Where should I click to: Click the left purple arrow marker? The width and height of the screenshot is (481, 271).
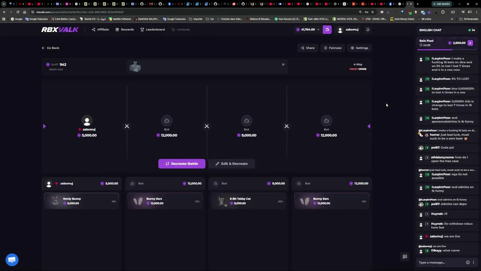44,126
